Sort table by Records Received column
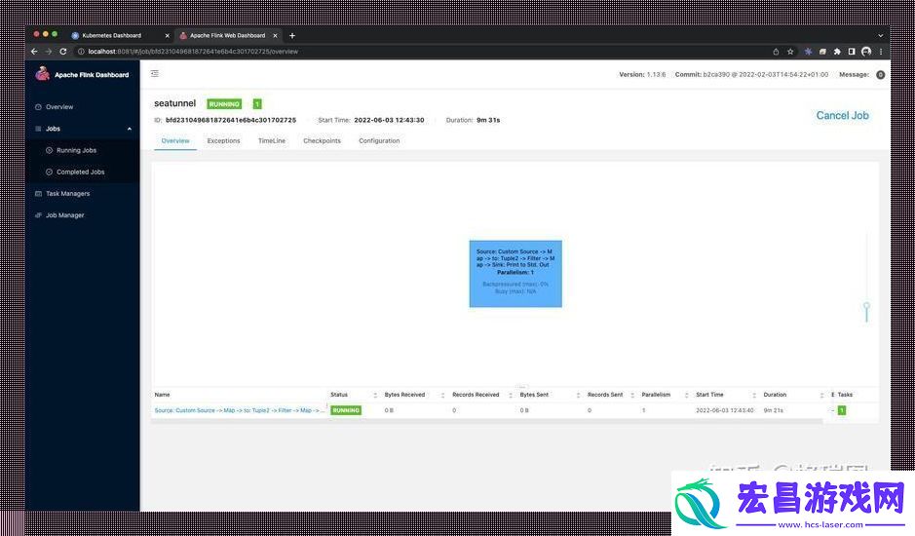This screenshot has height=536, width=915. pyautogui.click(x=510, y=395)
